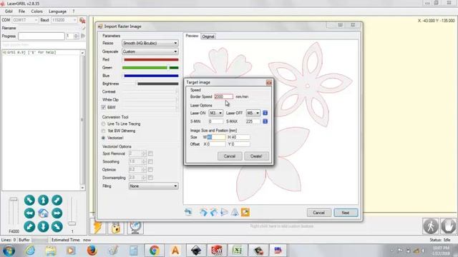Switch to the Preview tab
This screenshot has height=257, width=458.
192,36
